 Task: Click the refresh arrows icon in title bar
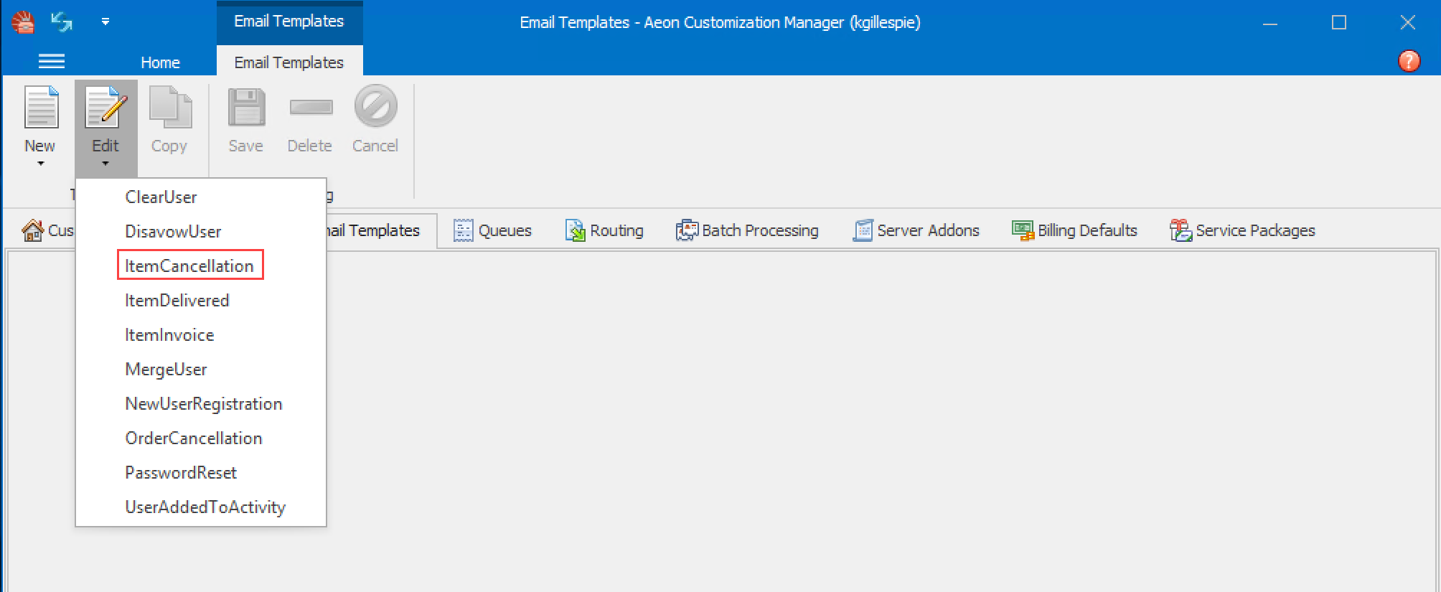coord(62,22)
